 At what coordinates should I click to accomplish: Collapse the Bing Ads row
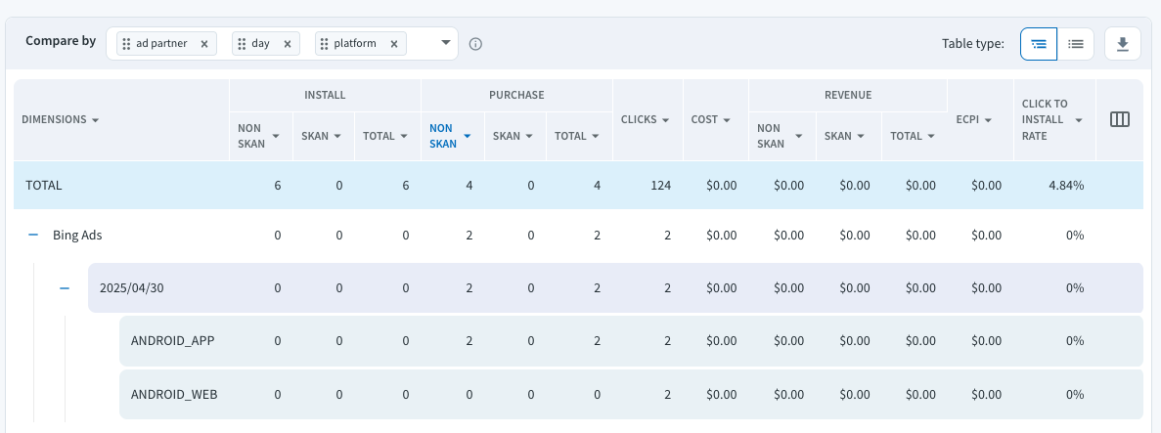coord(32,235)
